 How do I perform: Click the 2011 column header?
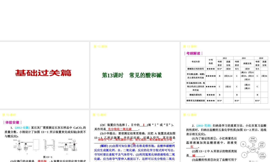click(x=244, y=58)
